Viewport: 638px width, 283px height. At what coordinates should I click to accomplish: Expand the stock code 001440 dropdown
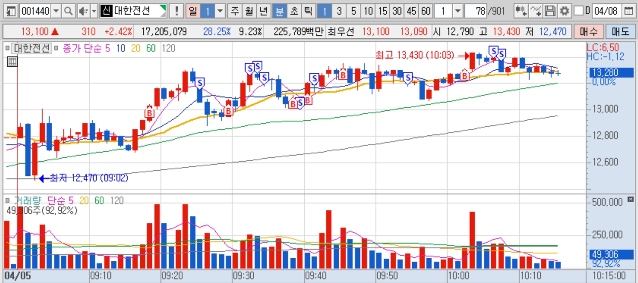[56, 11]
